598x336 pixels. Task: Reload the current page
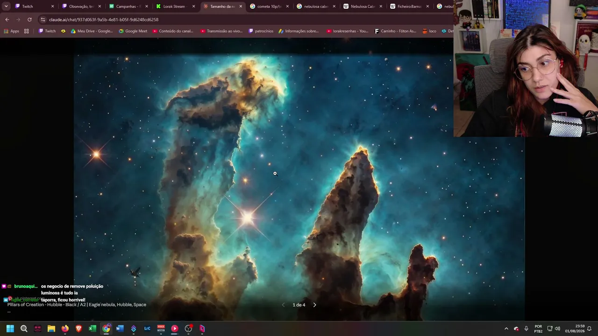pyautogui.click(x=29, y=20)
